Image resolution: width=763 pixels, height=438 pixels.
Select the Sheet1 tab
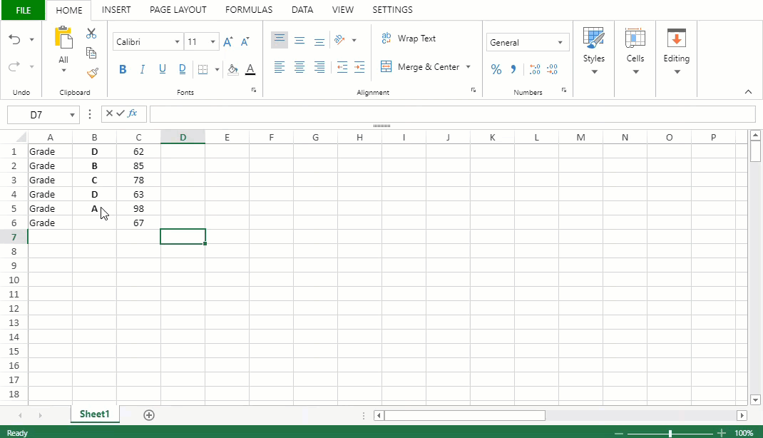[x=94, y=414]
